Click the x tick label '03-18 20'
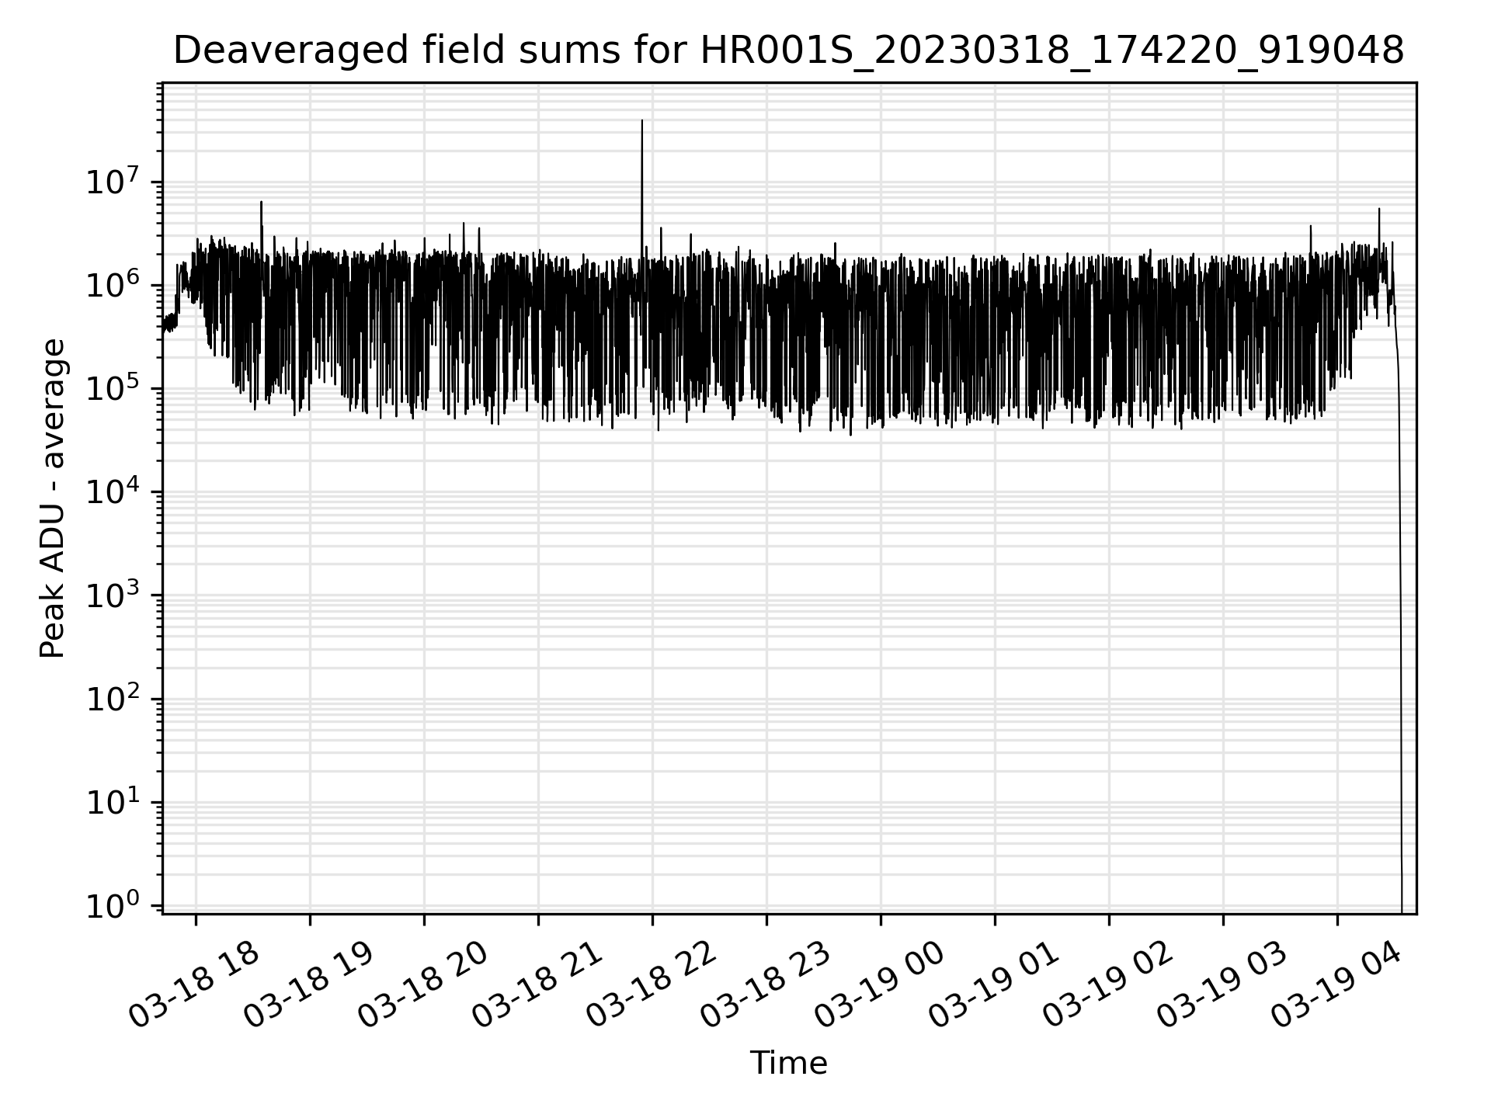This screenshot has width=1491, height=1118. (x=422, y=986)
